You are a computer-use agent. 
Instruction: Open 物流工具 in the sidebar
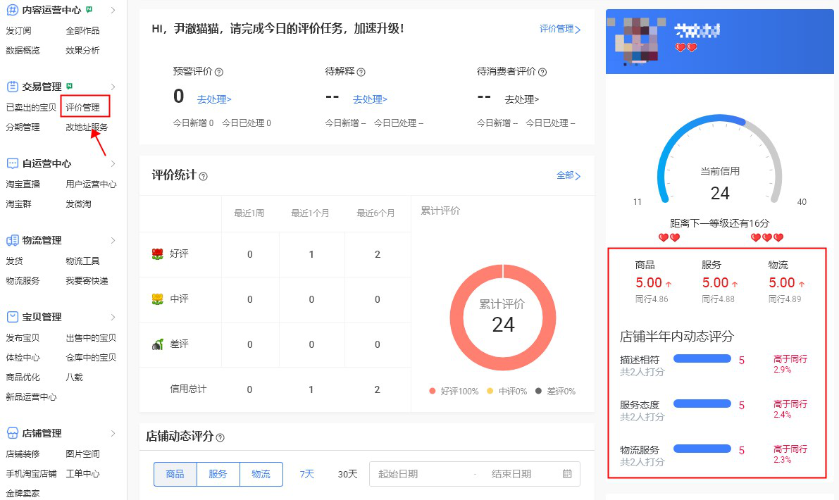pos(83,261)
